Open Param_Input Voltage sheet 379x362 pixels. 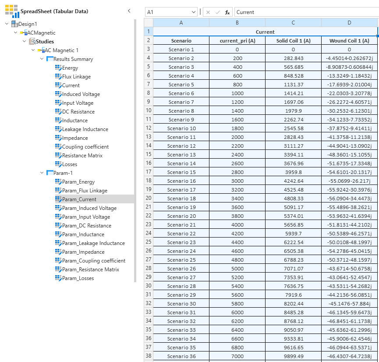tap(86, 217)
